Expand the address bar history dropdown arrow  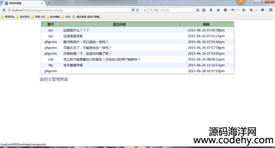pyautogui.click(x=141, y=10)
